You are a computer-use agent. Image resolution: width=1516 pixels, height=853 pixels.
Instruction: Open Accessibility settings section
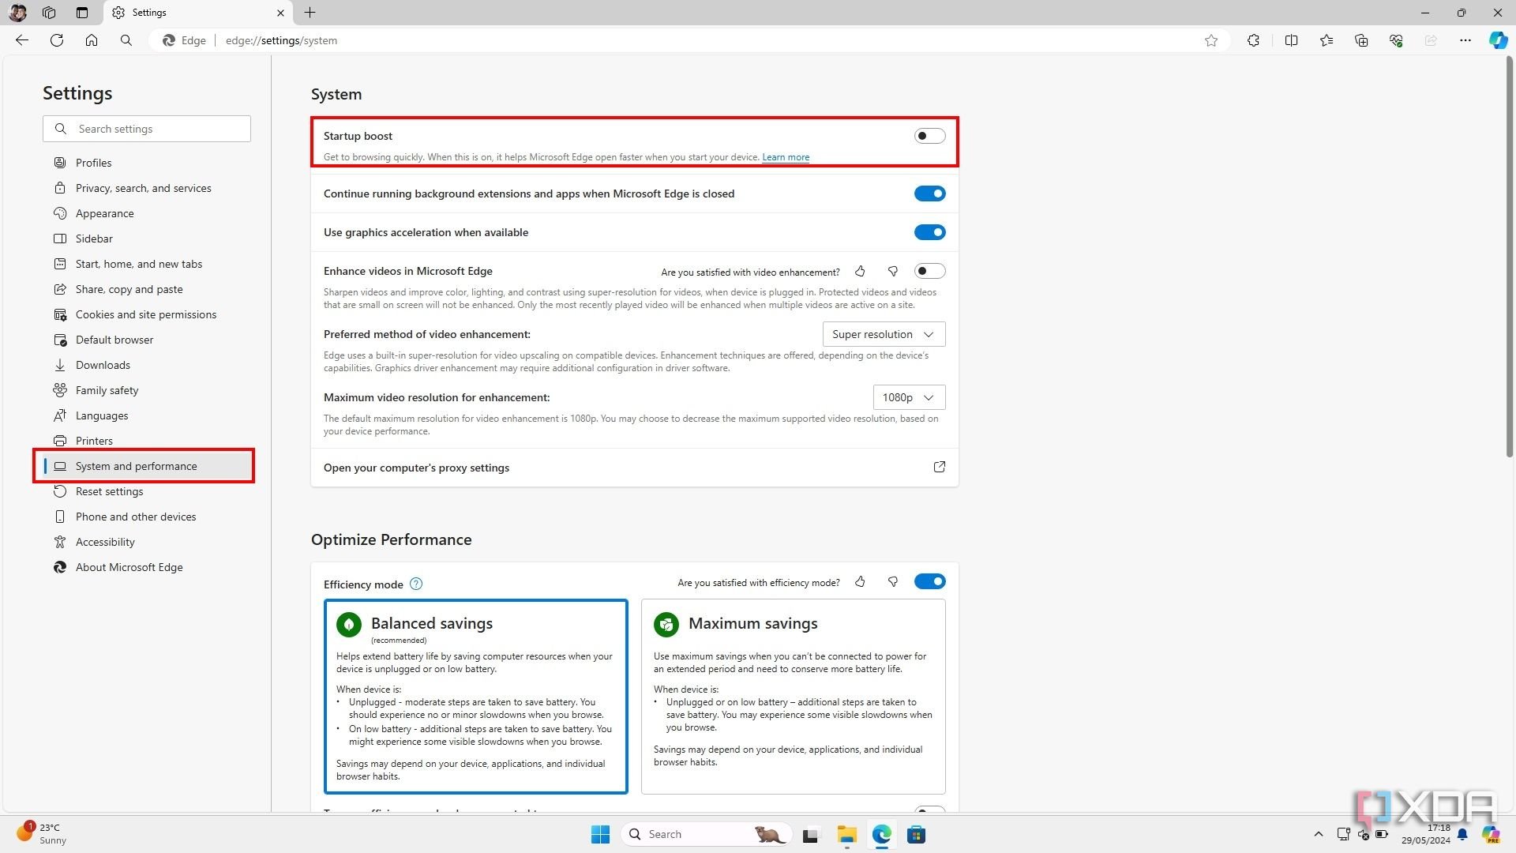pos(146,542)
